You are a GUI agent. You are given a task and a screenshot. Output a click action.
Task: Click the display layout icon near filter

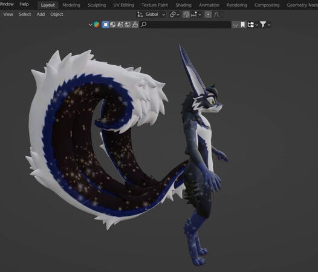pyautogui.click(x=251, y=25)
